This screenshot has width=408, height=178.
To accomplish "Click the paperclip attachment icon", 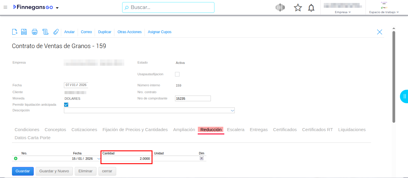I will [x=56, y=32].
